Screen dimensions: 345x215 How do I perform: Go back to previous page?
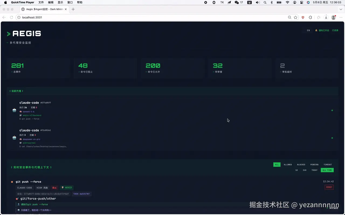pos(4,17)
